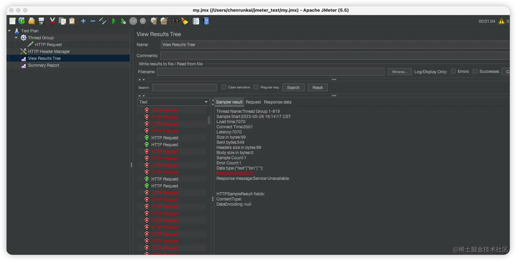Click the 'DataEncoding: null' line
The width and height of the screenshot is (516, 261).
(x=234, y=204)
